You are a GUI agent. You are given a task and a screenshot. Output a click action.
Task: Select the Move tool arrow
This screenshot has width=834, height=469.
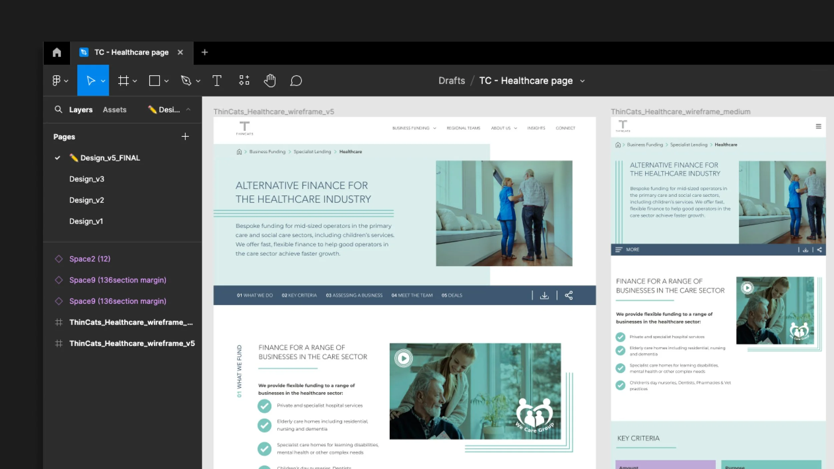pos(90,81)
